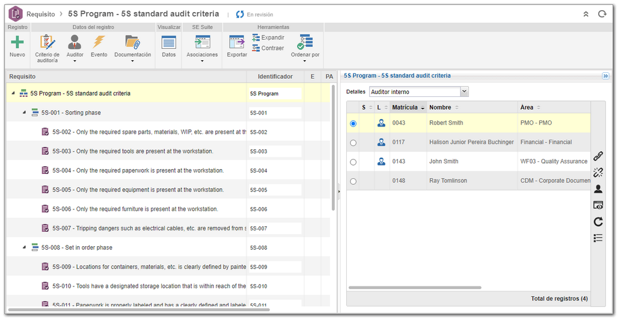This screenshot has height=319, width=618.
Task: Collapse the right details panel arrow
Action: [606, 76]
